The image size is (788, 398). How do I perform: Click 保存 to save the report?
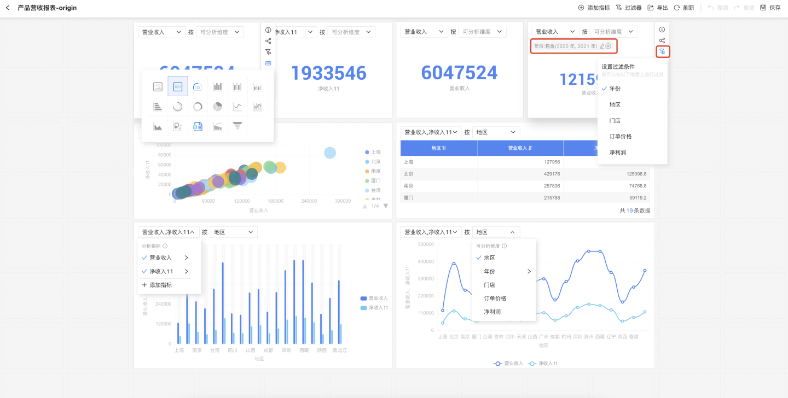pos(770,8)
